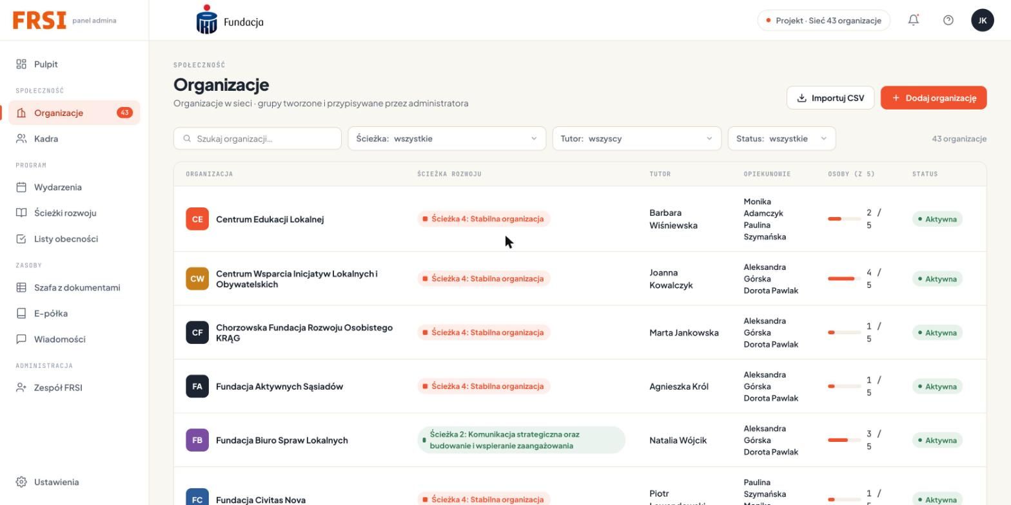Screen dimensions: 1011x505
Task: Click the ŚCIEŻKA ROZWOJU column header
Action: pos(449,174)
